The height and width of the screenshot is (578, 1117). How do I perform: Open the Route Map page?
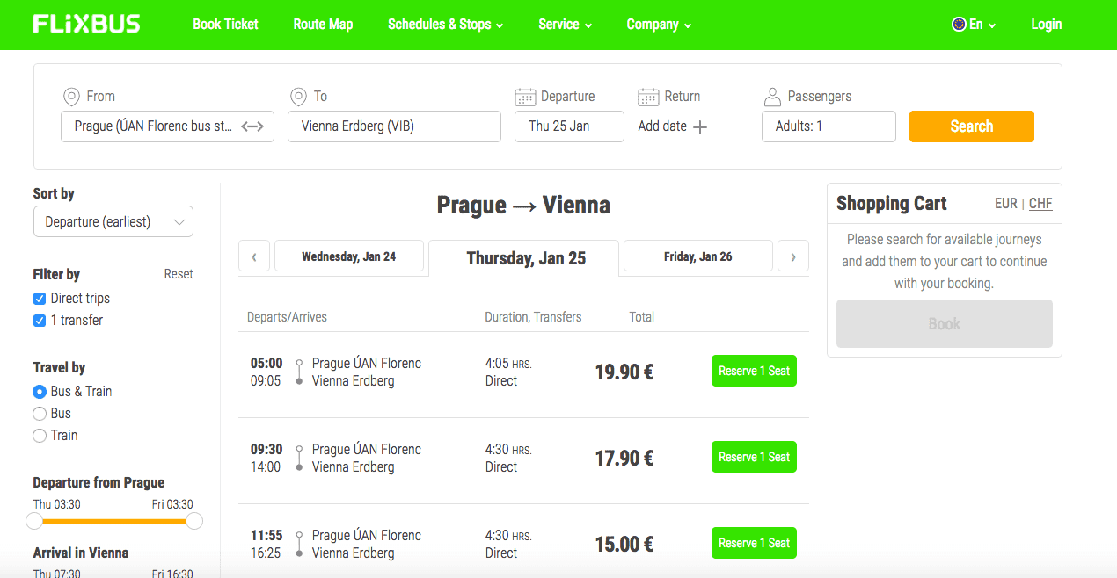323,25
